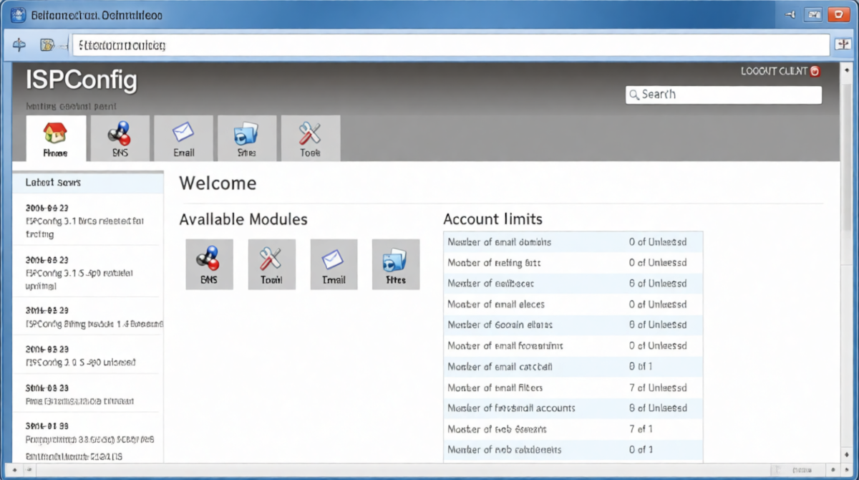This screenshot has height=480, width=859.
Task: Open the Email module icon under Available Modules
Action: 334,264
